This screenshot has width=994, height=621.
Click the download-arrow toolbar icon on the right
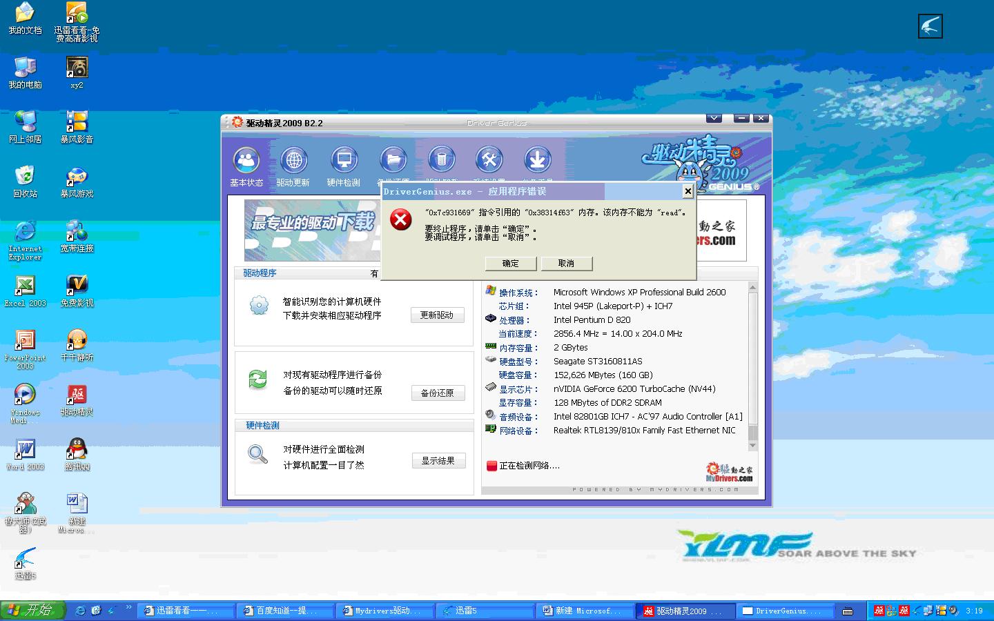pyautogui.click(x=538, y=160)
